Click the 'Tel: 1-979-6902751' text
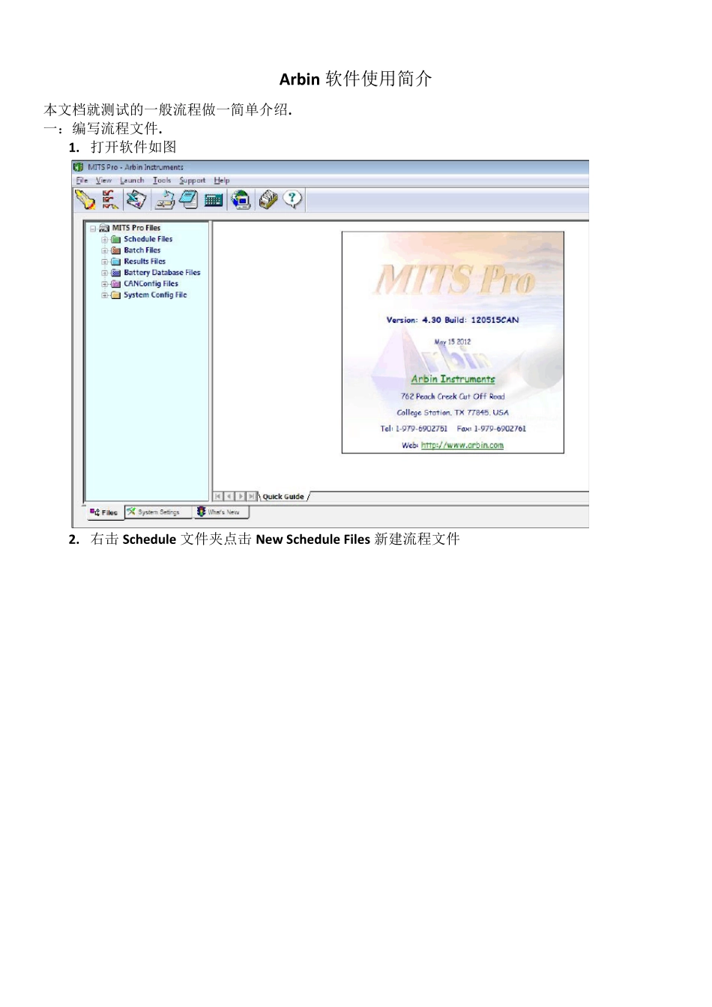This screenshot has height=1007, width=712. click(414, 429)
